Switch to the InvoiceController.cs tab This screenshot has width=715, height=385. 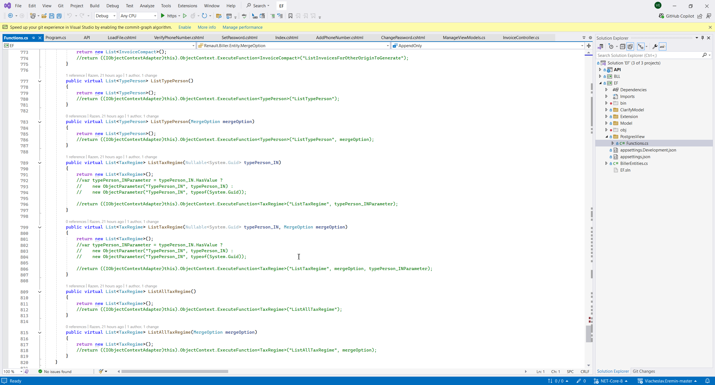coord(521,38)
